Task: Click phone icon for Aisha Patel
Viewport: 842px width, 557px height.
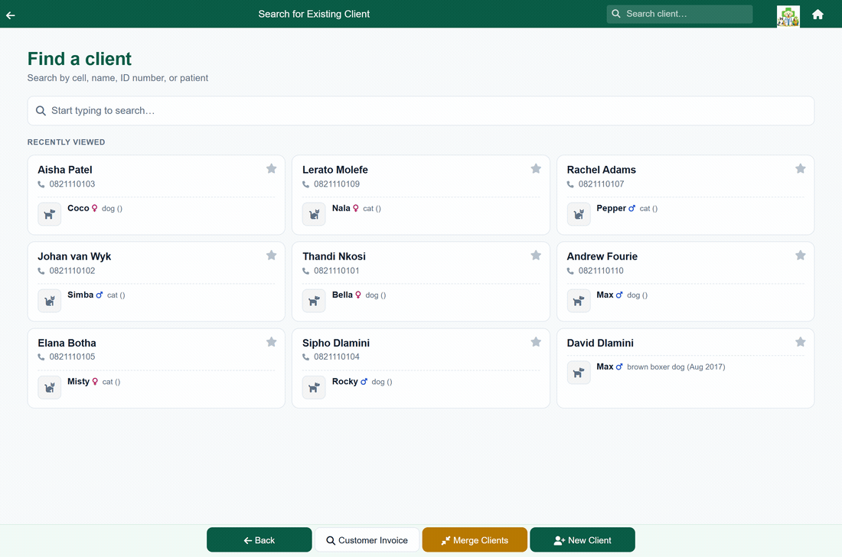Action: (x=41, y=184)
